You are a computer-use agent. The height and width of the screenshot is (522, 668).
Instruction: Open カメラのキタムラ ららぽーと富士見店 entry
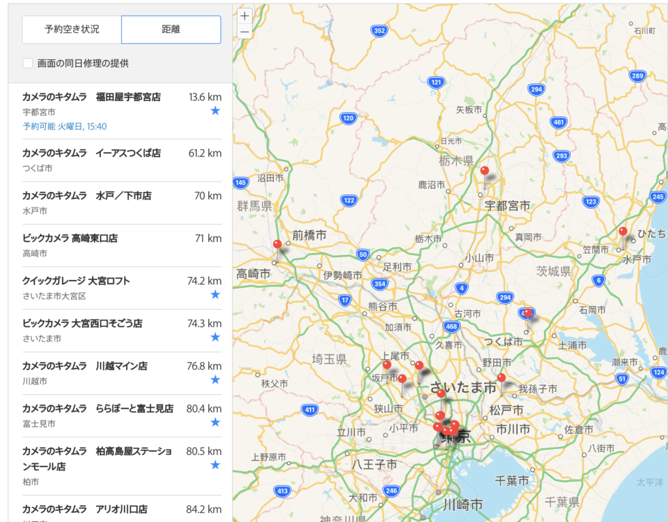tap(122, 416)
